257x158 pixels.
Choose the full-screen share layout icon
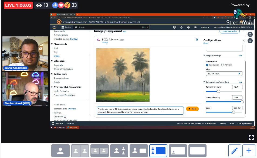point(197,151)
